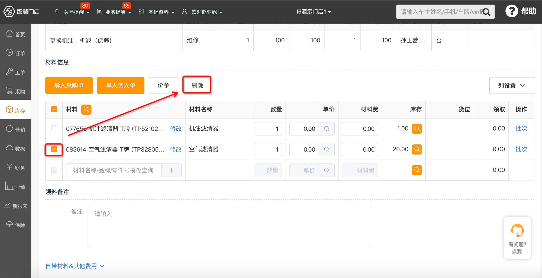
Task: Open 工单 in the sidebar
Action: point(16,72)
